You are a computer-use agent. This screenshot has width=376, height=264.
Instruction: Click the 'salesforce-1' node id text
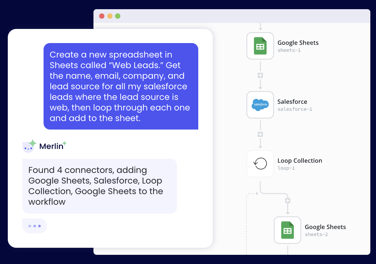tap(295, 109)
